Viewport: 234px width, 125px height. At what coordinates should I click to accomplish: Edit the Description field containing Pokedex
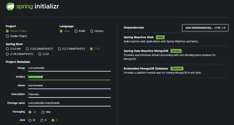[x=69, y=94]
